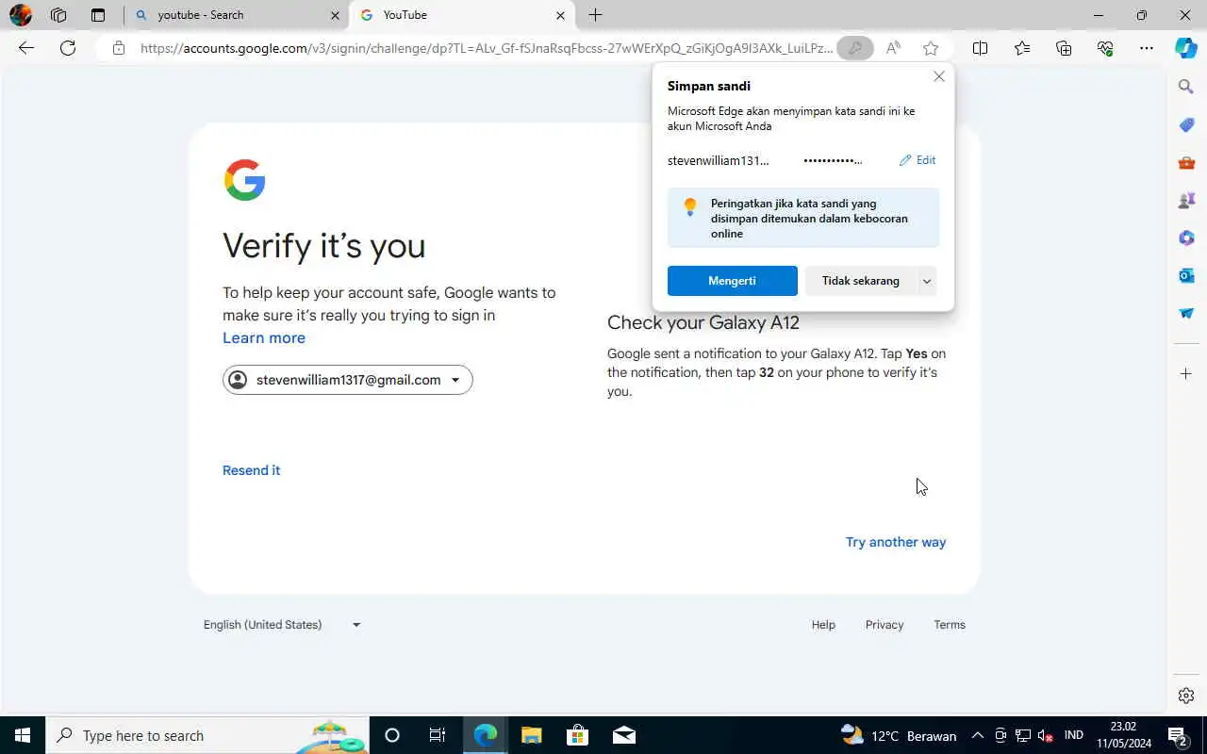Image resolution: width=1207 pixels, height=754 pixels.
Task: Open sidebar settings gear icon
Action: click(1186, 696)
